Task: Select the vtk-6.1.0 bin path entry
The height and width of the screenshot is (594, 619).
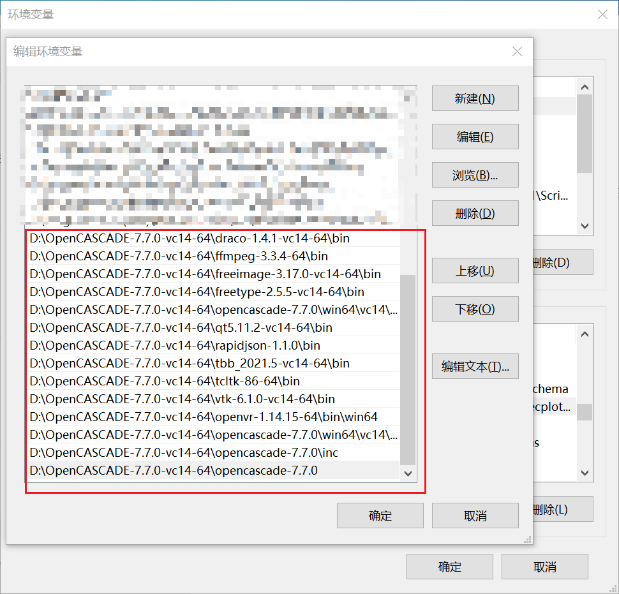Action: click(191, 398)
